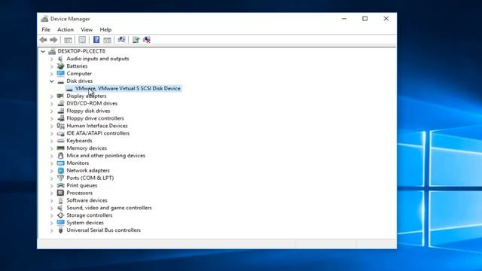Select the Print queues label
The height and width of the screenshot is (271, 482).
click(82, 185)
